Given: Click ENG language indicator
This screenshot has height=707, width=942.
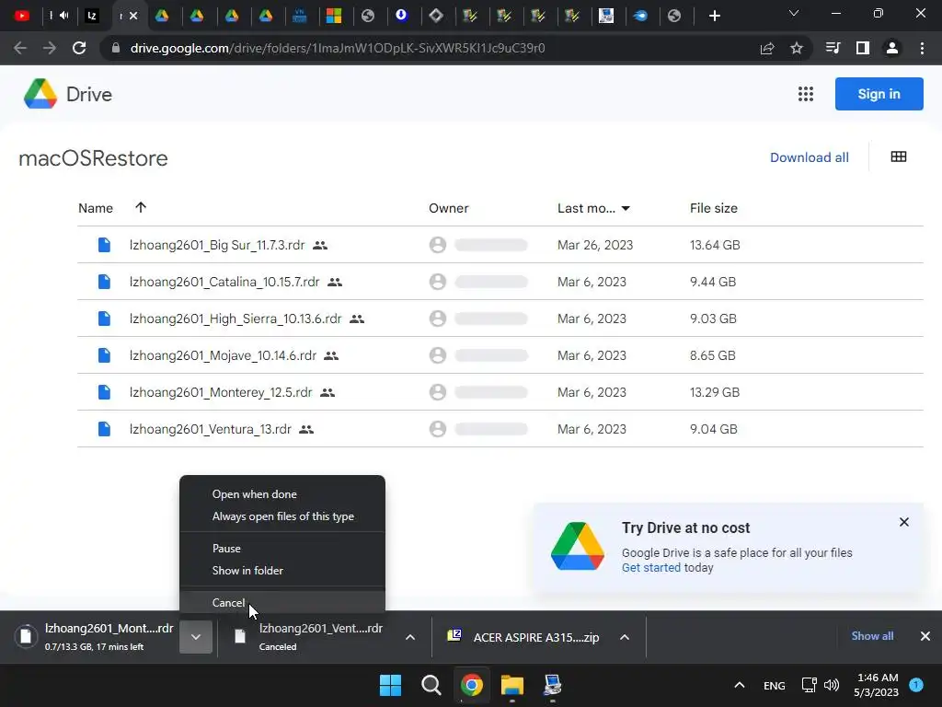Looking at the screenshot, I should (774, 685).
